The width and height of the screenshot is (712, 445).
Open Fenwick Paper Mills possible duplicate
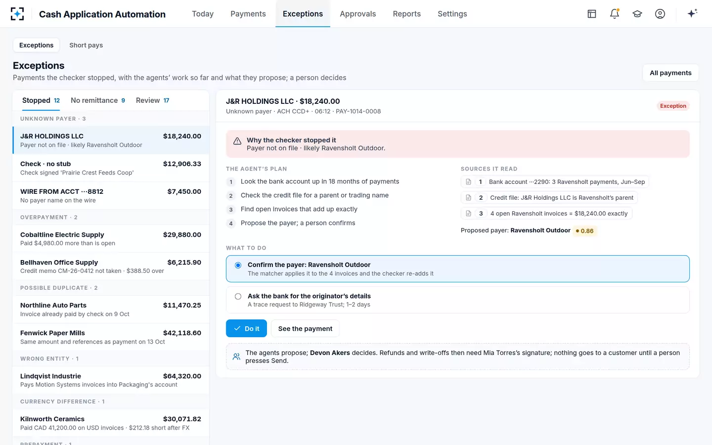click(111, 337)
